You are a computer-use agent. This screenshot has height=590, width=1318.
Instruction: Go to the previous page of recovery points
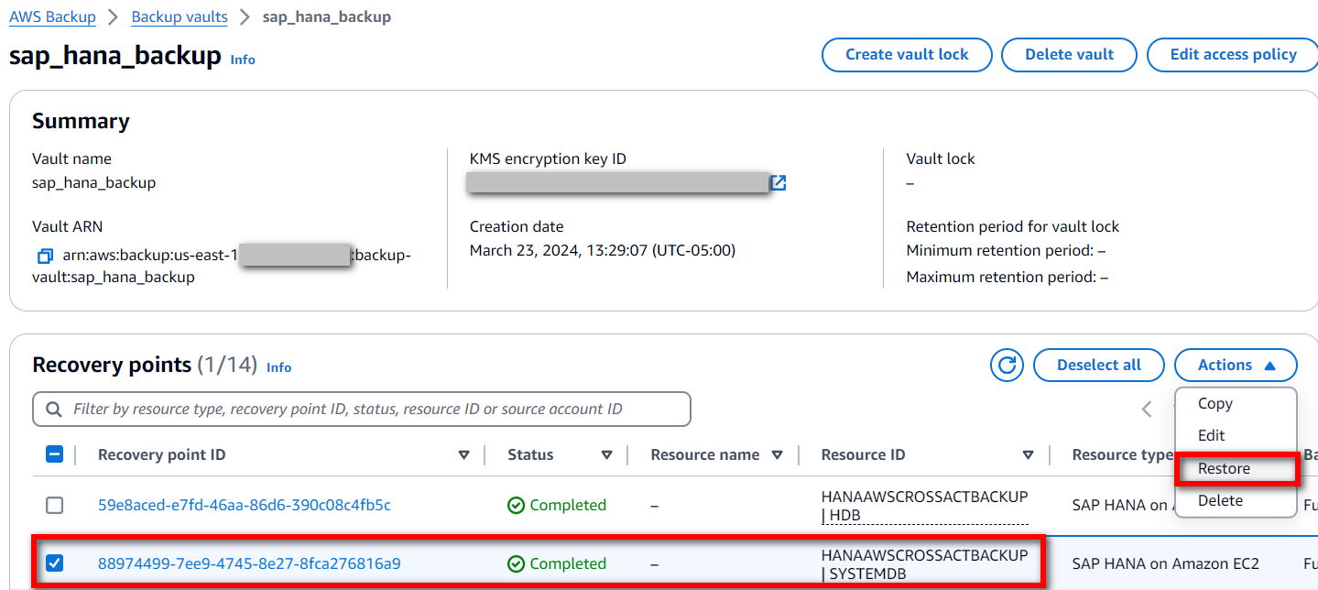coord(1147,410)
